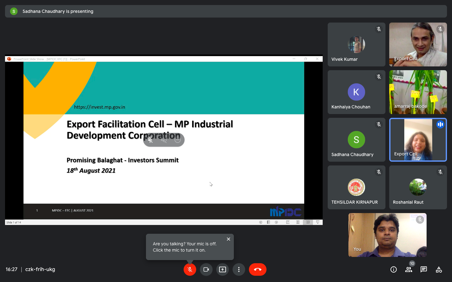Screen dimensions: 452x282
Task: Select Kanhaiya Chouhan's participant tile
Action: coord(357,92)
